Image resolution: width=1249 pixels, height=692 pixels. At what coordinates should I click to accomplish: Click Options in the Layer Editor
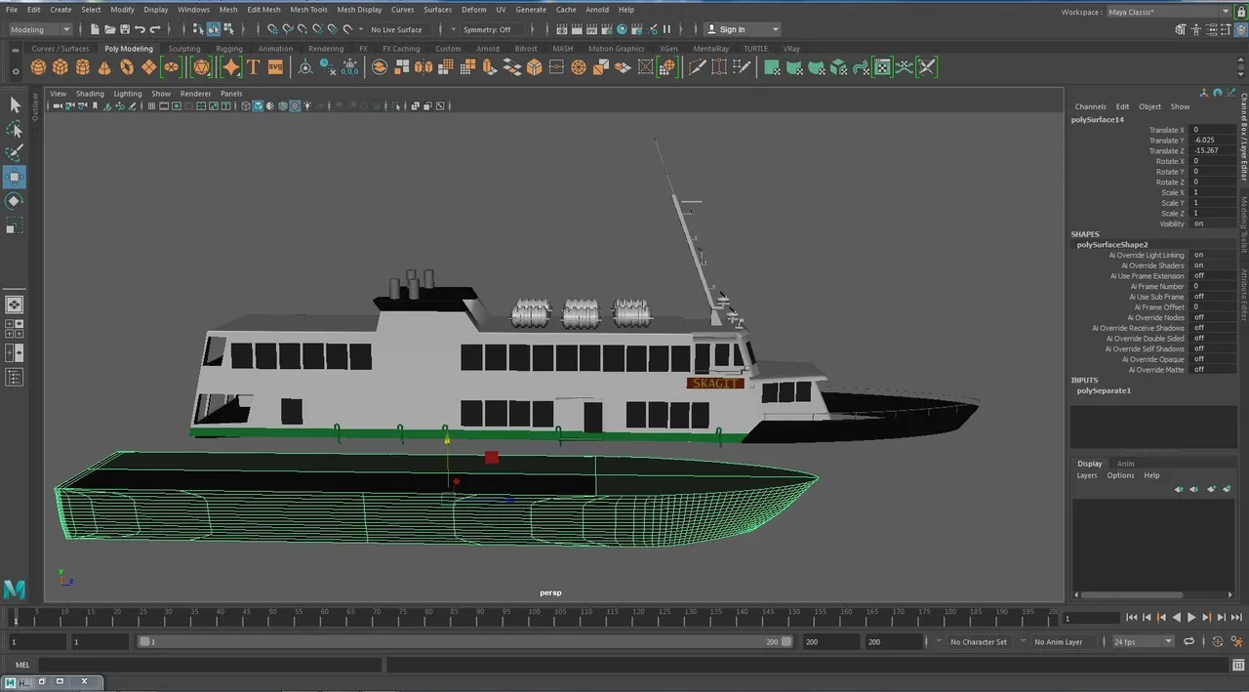[1120, 475]
